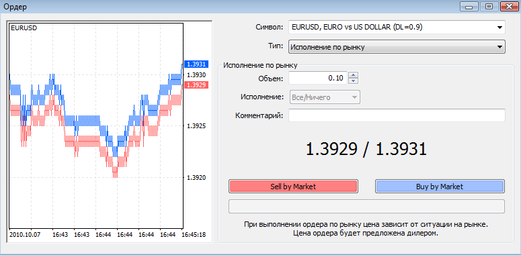This screenshot has width=521, height=255.
Task: Select the blue 1.3931 ask price label
Action: pyautogui.click(x=196, y=64)
